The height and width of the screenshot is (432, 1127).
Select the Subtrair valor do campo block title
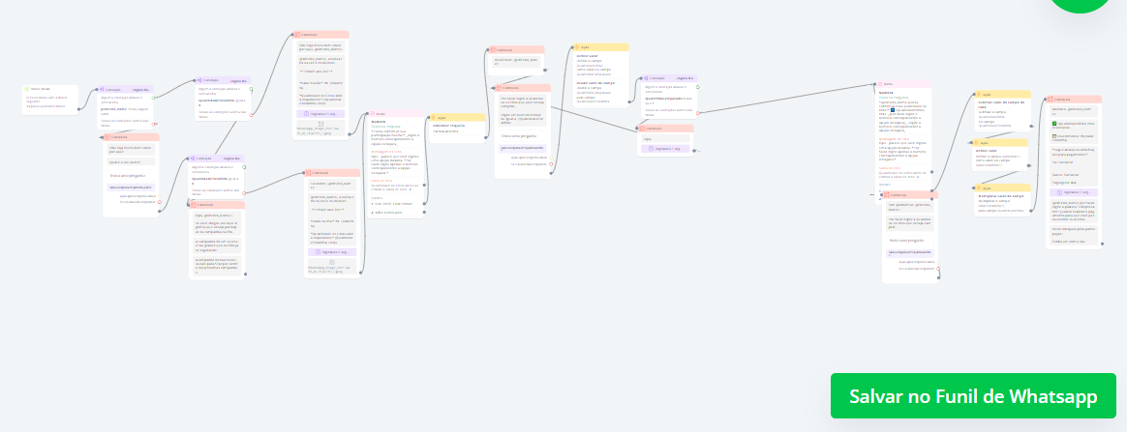[1000, 101]
